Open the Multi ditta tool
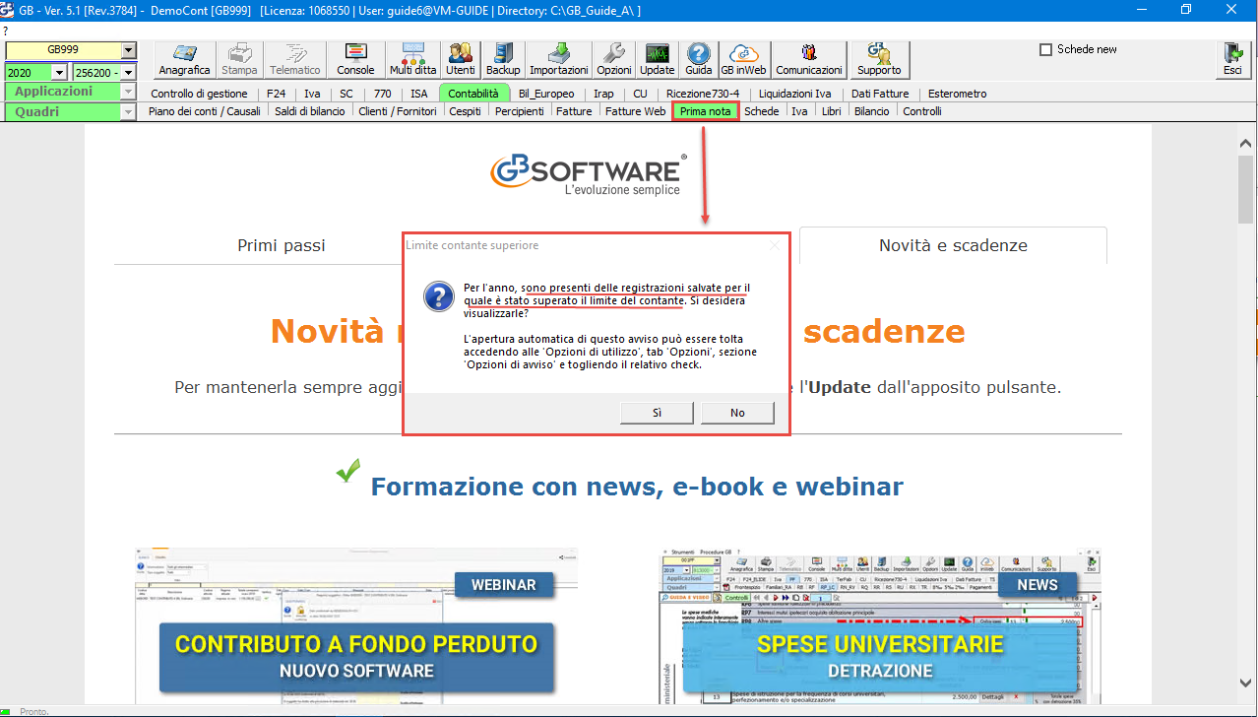 tap(412, 59)
